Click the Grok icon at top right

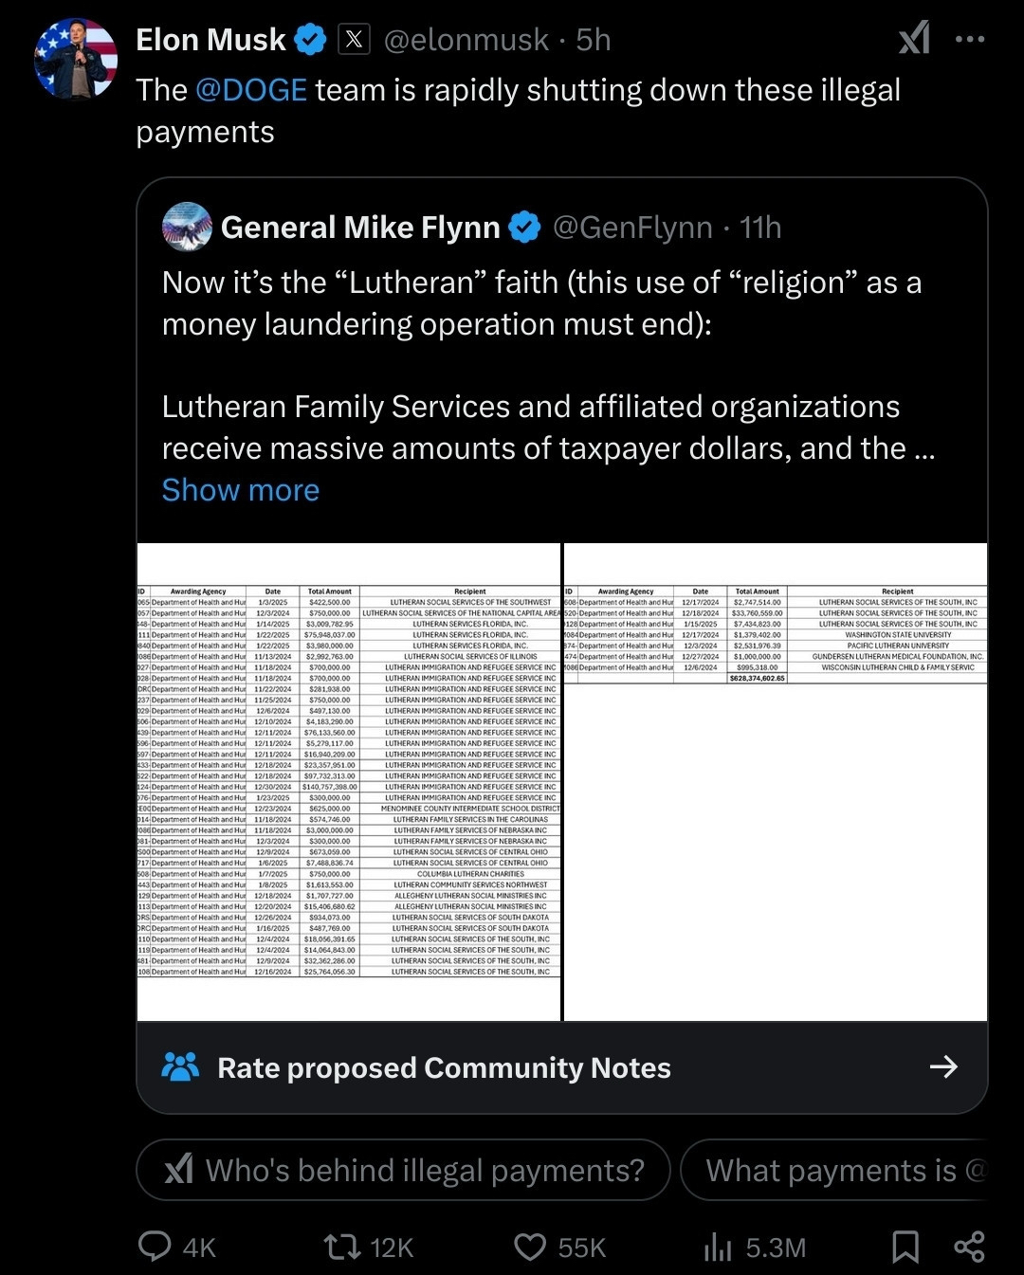(914, 39)
